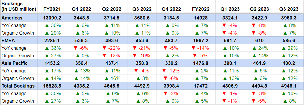Select the Americas row header cell
Image resolution: width=304 pixels, height=105 pixels.
click(x=19, y=18)
